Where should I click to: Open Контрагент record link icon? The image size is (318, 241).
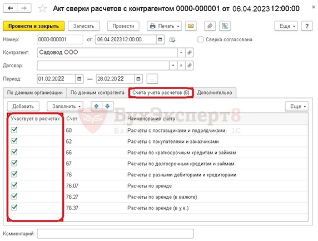(189, 52)
